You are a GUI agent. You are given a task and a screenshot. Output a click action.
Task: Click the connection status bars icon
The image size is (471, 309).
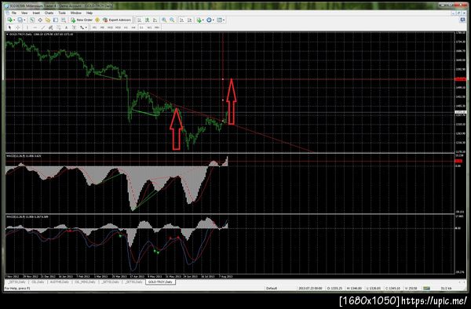click(x=426, y=289)
